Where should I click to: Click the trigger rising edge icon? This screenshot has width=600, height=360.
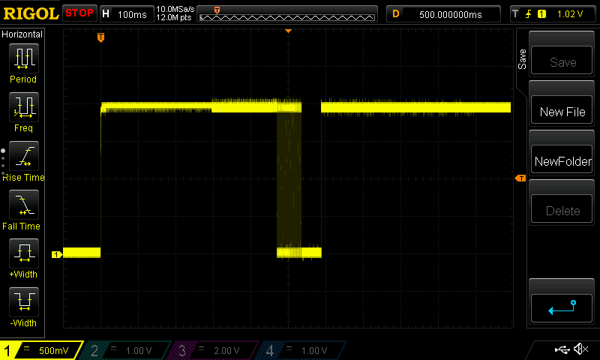(x=529, y=14)
